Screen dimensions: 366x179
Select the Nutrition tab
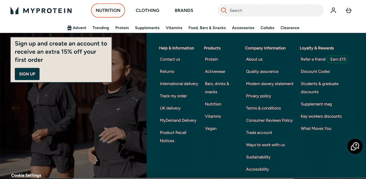point(108,10)
